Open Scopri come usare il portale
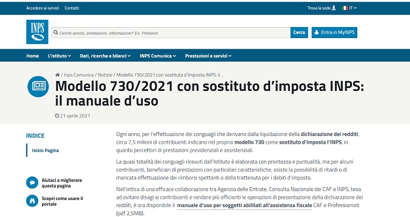Image resolution: width=410 pixels, height=217 pixels. click(x=62, y=201)
